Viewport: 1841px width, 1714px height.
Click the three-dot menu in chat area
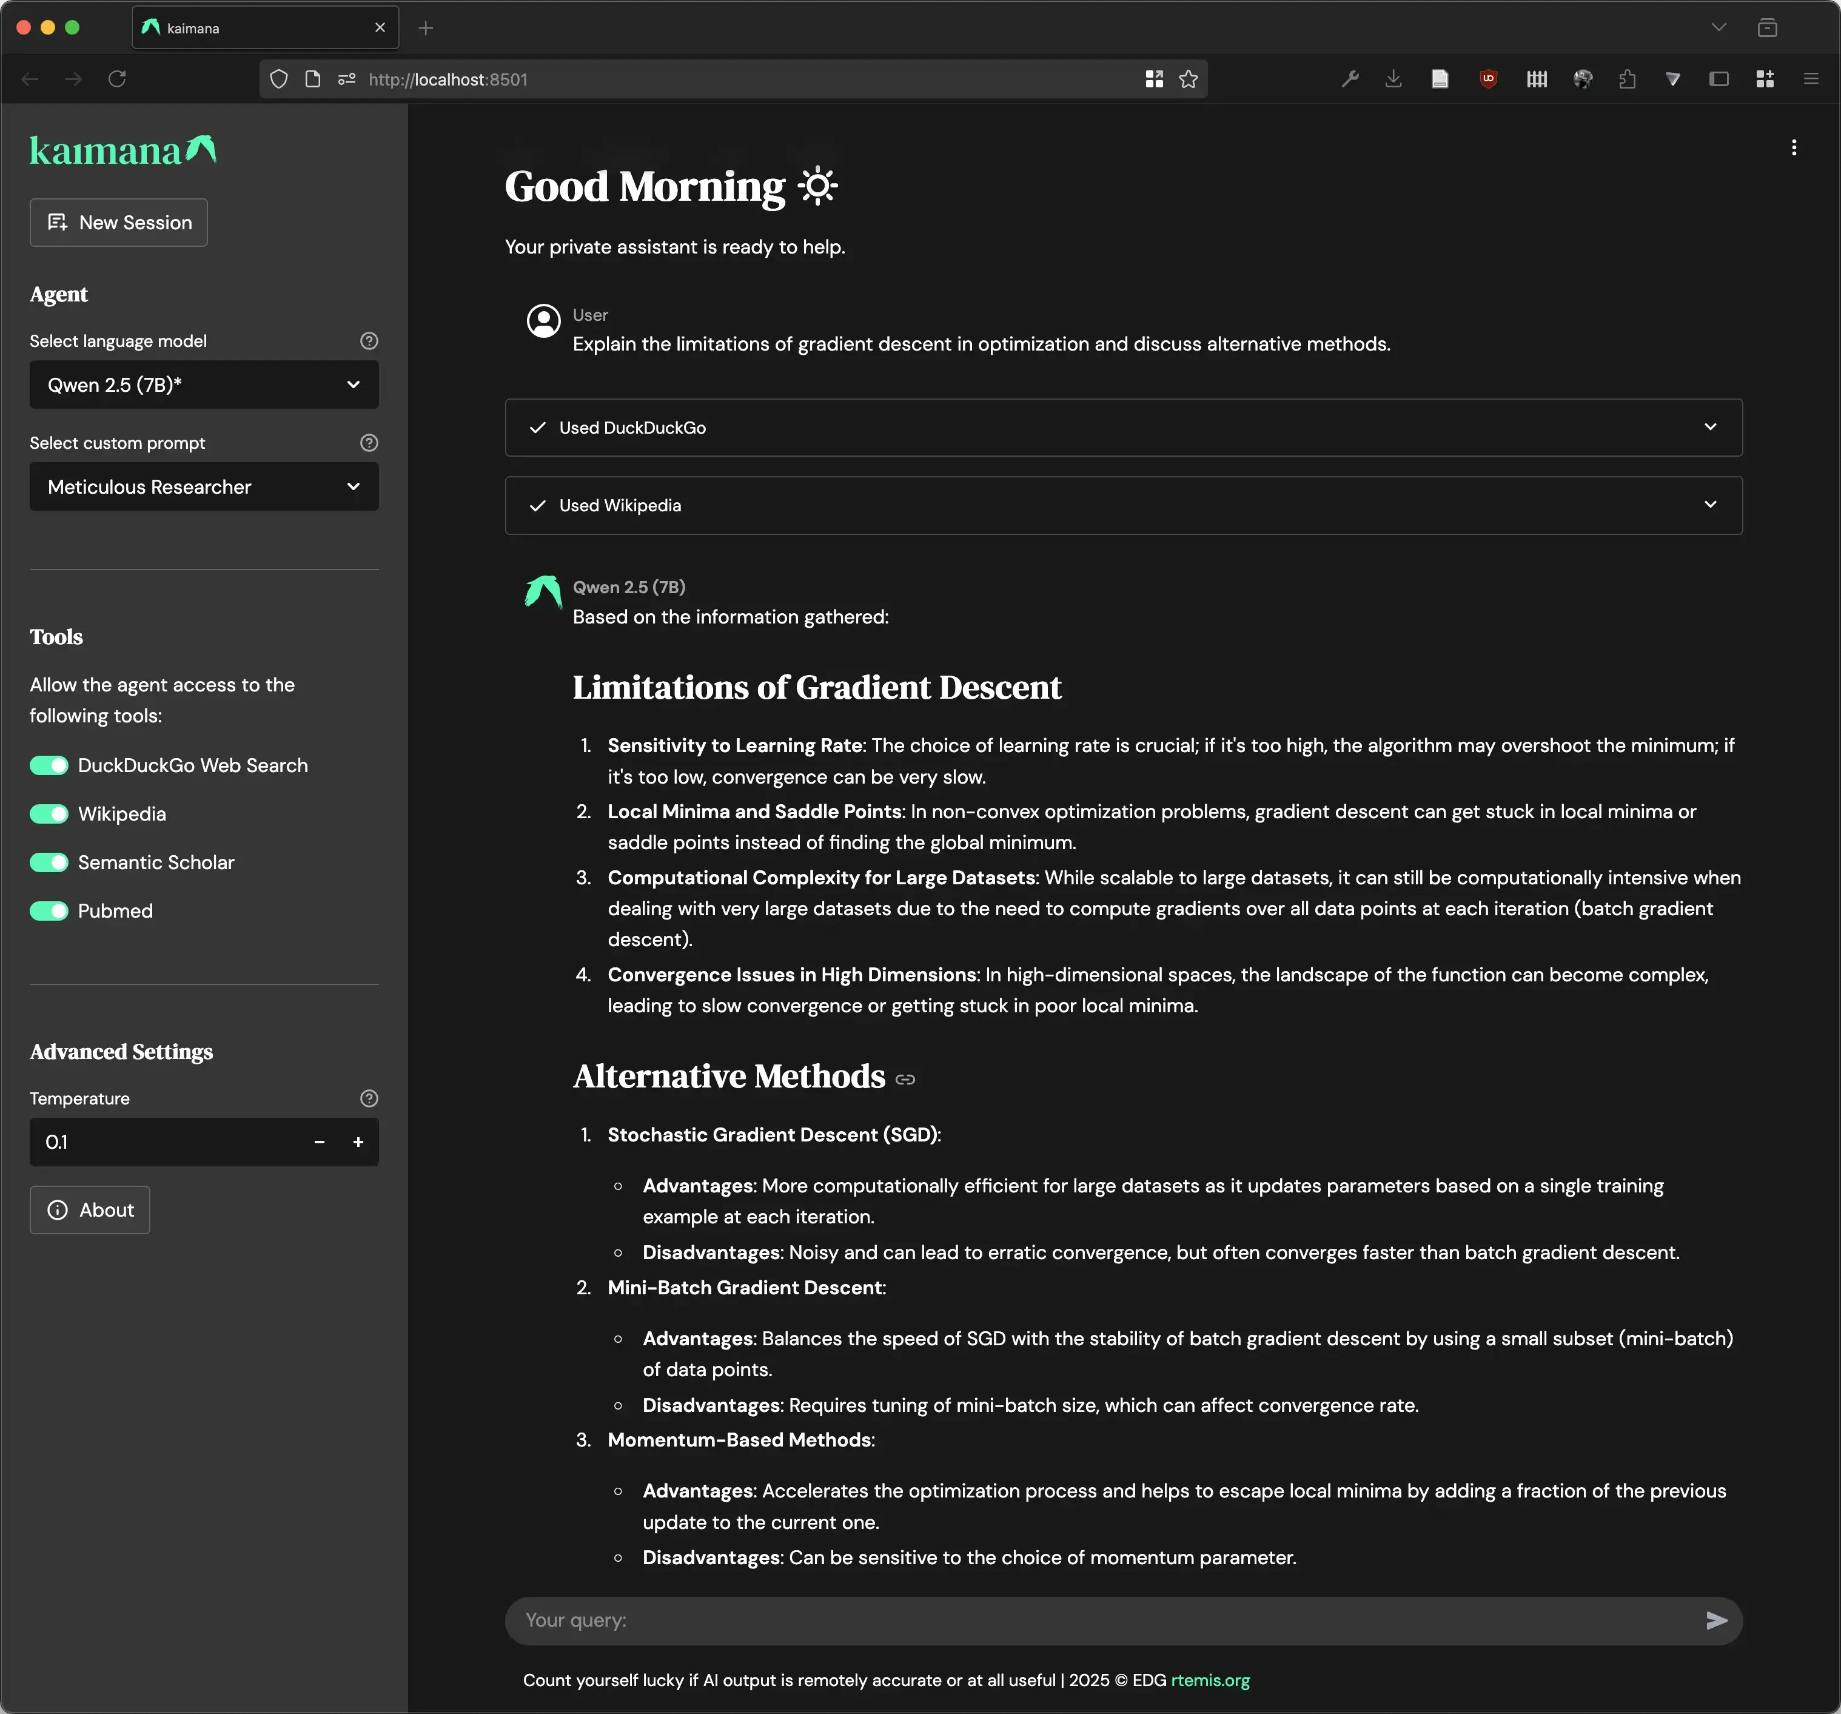point(1794,147)
